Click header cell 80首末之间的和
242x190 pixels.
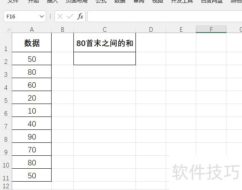104,43
